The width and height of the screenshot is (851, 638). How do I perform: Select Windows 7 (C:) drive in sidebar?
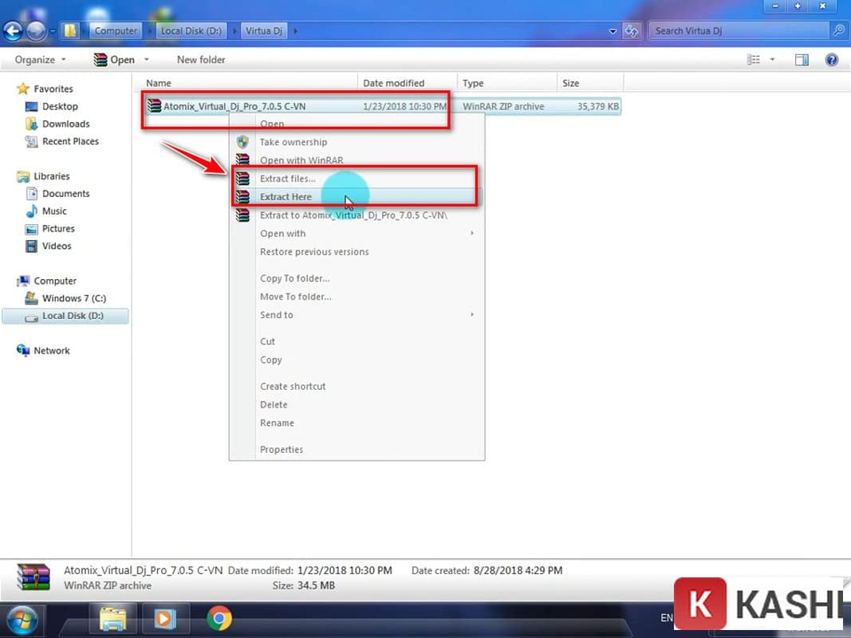pyautogui.click(x=73, y=298)
